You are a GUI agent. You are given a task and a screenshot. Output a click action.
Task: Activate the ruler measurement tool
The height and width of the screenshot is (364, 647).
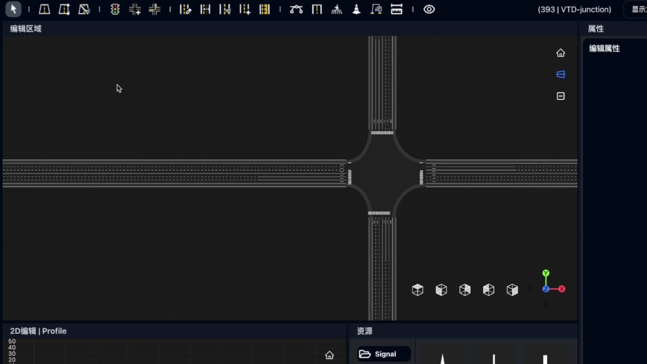(x=397, y=9)
